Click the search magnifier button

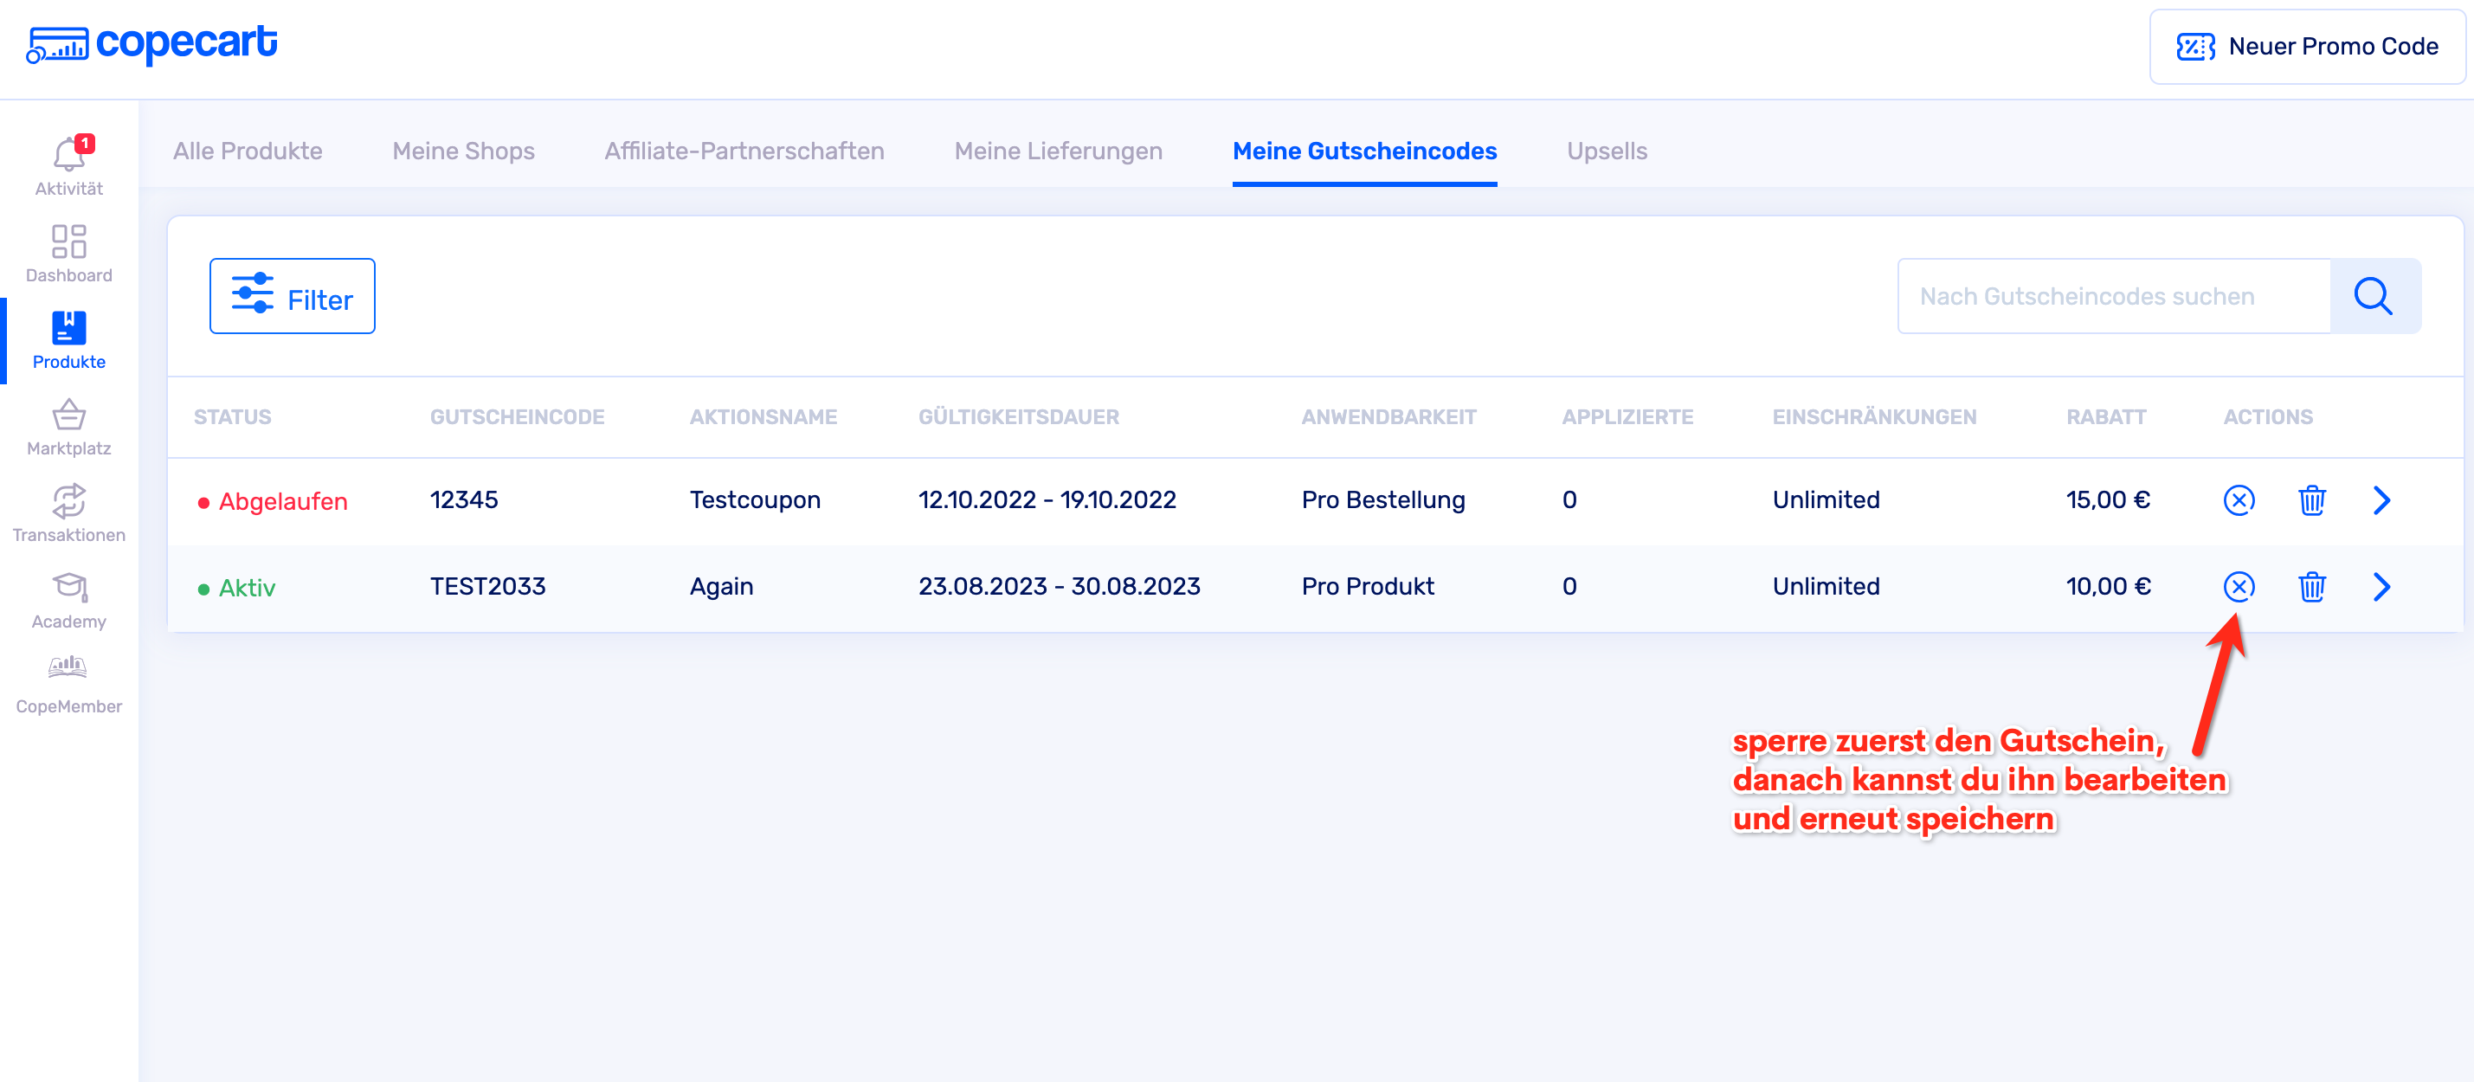click(x=2374, y=296)
